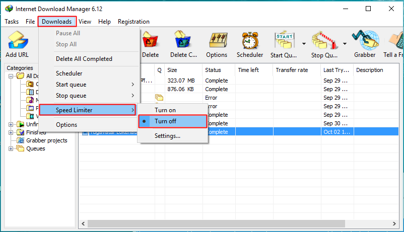Sort by Last Try column header
404x232 pixels.
338,70
